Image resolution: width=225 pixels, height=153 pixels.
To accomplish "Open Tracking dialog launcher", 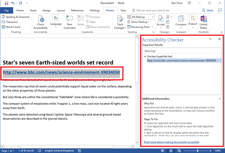I will click(x=153, y=32).
